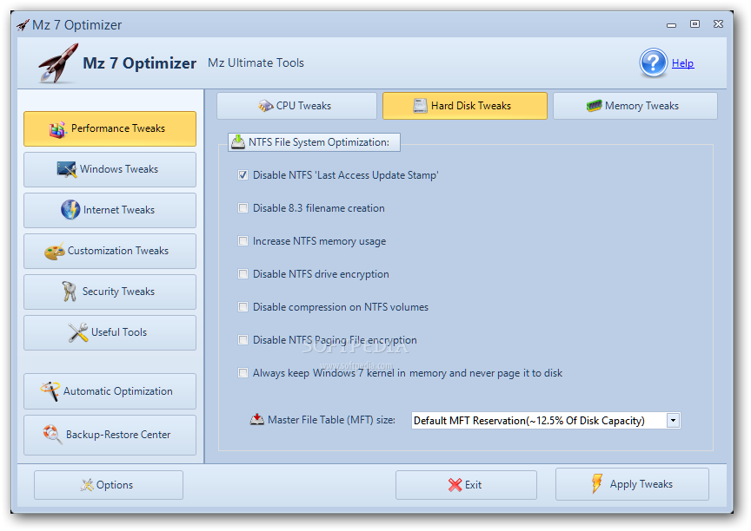The height and width of the screenshot is (531, 751).
Task: Click the Performance Tweaks icon
Action: pyautogui.click(x=57, y=129)
